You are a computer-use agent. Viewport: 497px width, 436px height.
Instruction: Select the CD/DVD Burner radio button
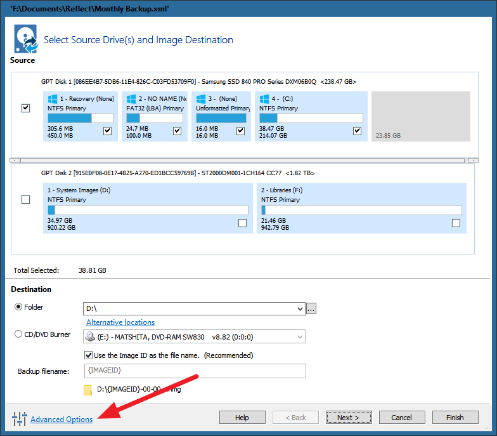18,334
